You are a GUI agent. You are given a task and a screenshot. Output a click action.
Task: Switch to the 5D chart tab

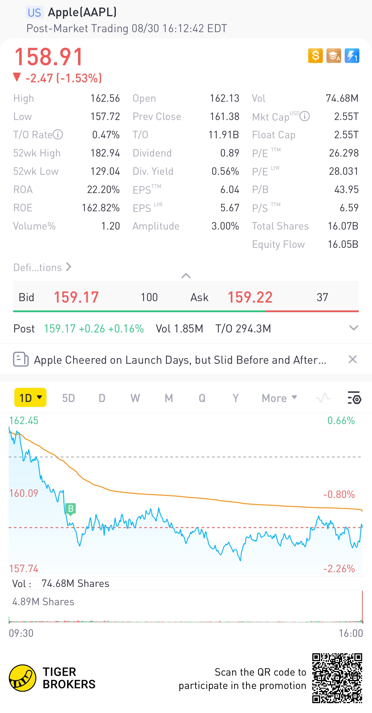point(68,398)
